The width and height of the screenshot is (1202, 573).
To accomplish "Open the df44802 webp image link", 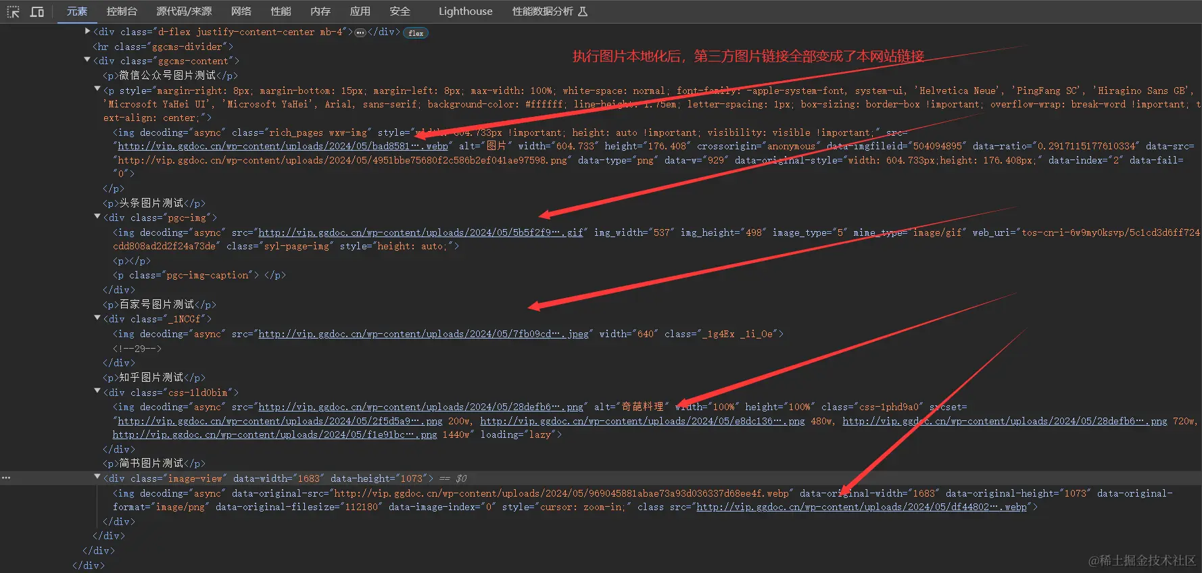I will pyautogui.click(x=861, y=507).
